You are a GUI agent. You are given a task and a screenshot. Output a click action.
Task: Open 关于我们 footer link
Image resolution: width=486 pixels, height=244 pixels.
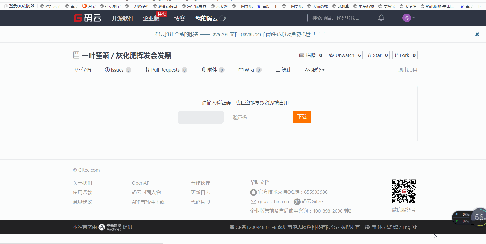tap(82, 183)
